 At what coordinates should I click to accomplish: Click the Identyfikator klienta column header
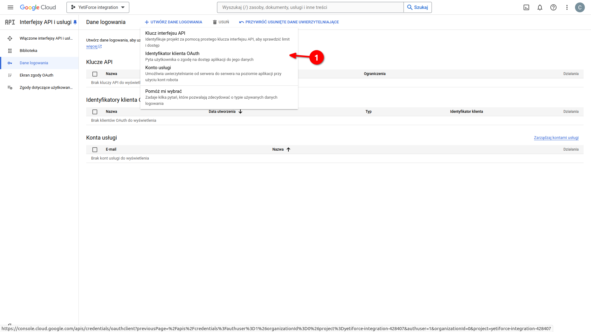(466, 112)
